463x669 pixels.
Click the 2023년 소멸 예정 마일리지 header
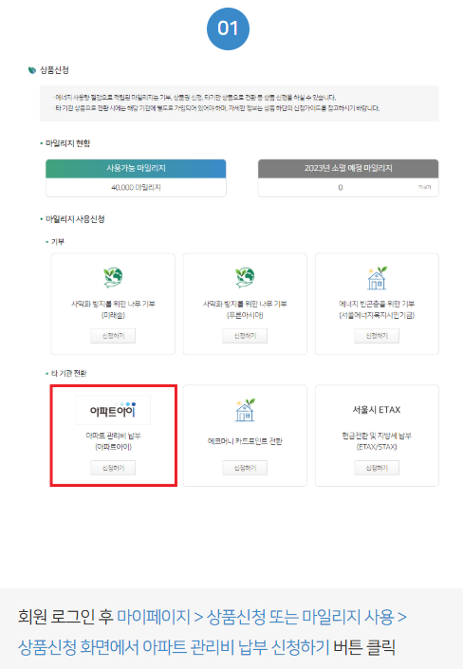[348, 168]
